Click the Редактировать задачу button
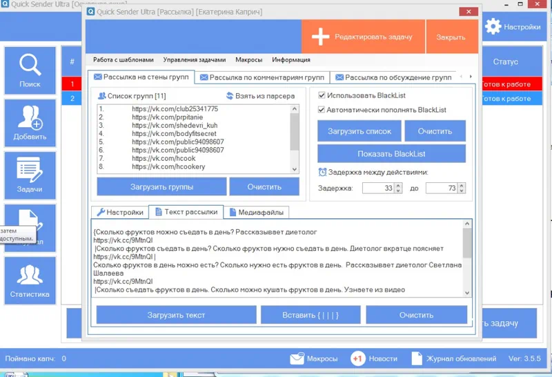 click(x=363, y=37)
